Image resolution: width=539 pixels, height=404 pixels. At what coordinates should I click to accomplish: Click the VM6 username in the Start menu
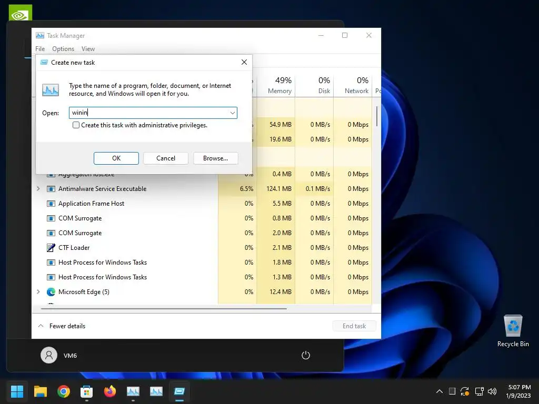[x=70, y=356]
